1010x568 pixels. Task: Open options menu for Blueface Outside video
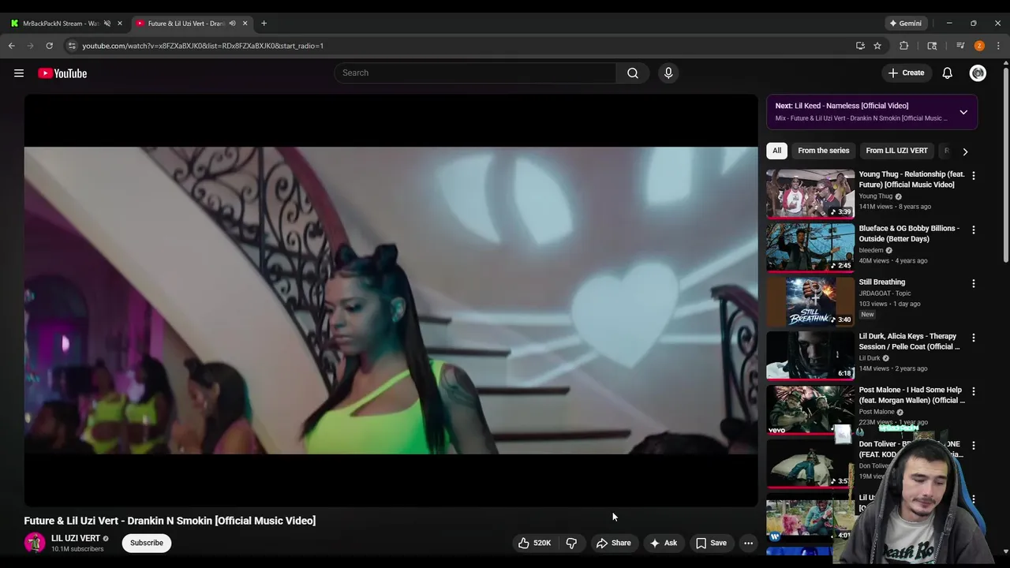pos(973,230)
